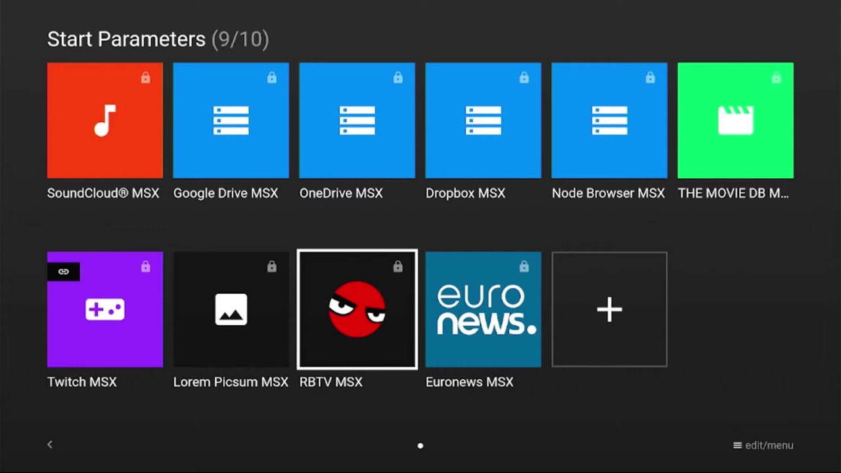841x473 pixels.
Task: Click the lock icon on Node Browser tile
Action: 650,78
